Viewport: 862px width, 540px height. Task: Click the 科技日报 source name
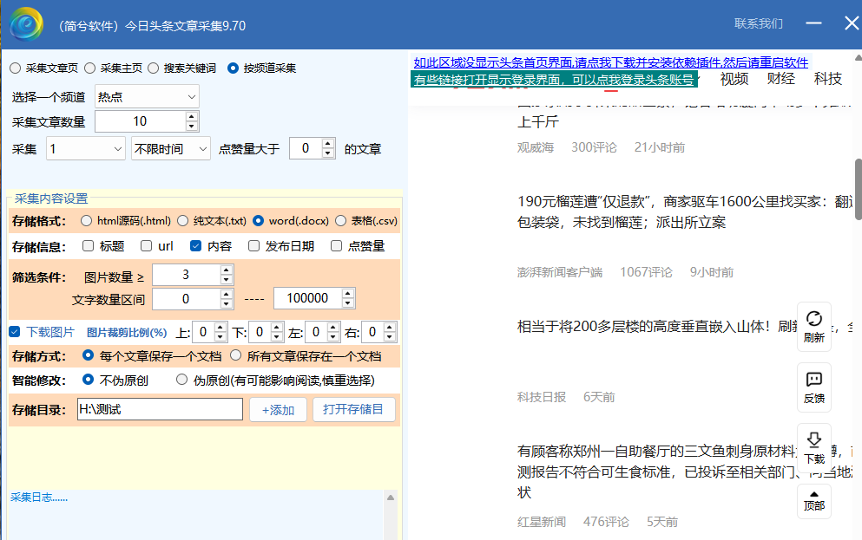coord(542,397)
